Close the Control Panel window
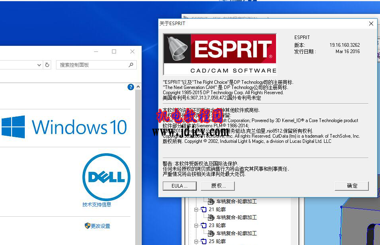Screen dimensions: 380x245 tap(132, 51)
